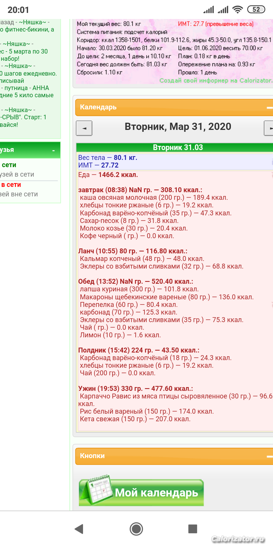Tap the Обед (13:52) meal heading

point(135,281)
